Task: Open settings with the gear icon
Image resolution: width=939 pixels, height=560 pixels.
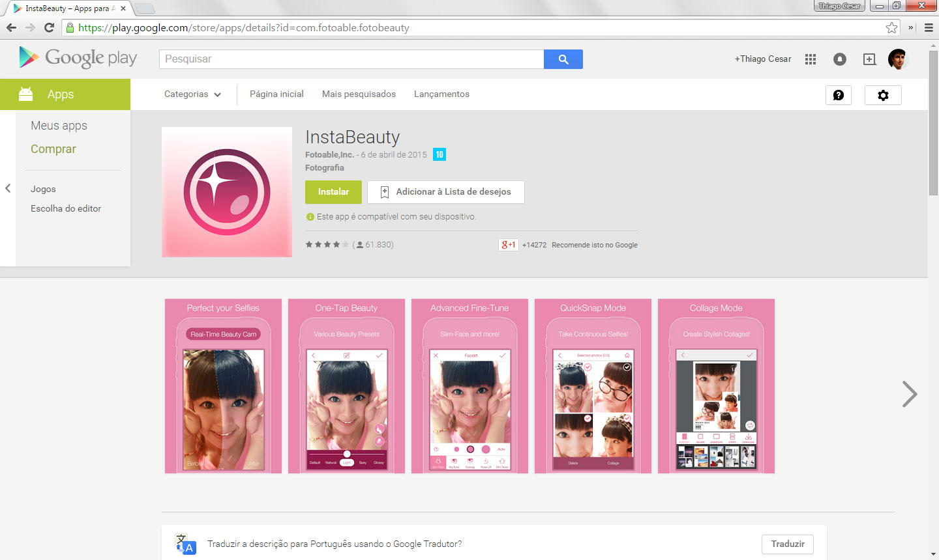Action: 883,95
